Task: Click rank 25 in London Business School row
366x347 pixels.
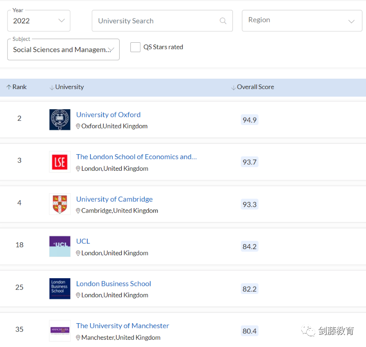Action: click(x=19, y=287)
